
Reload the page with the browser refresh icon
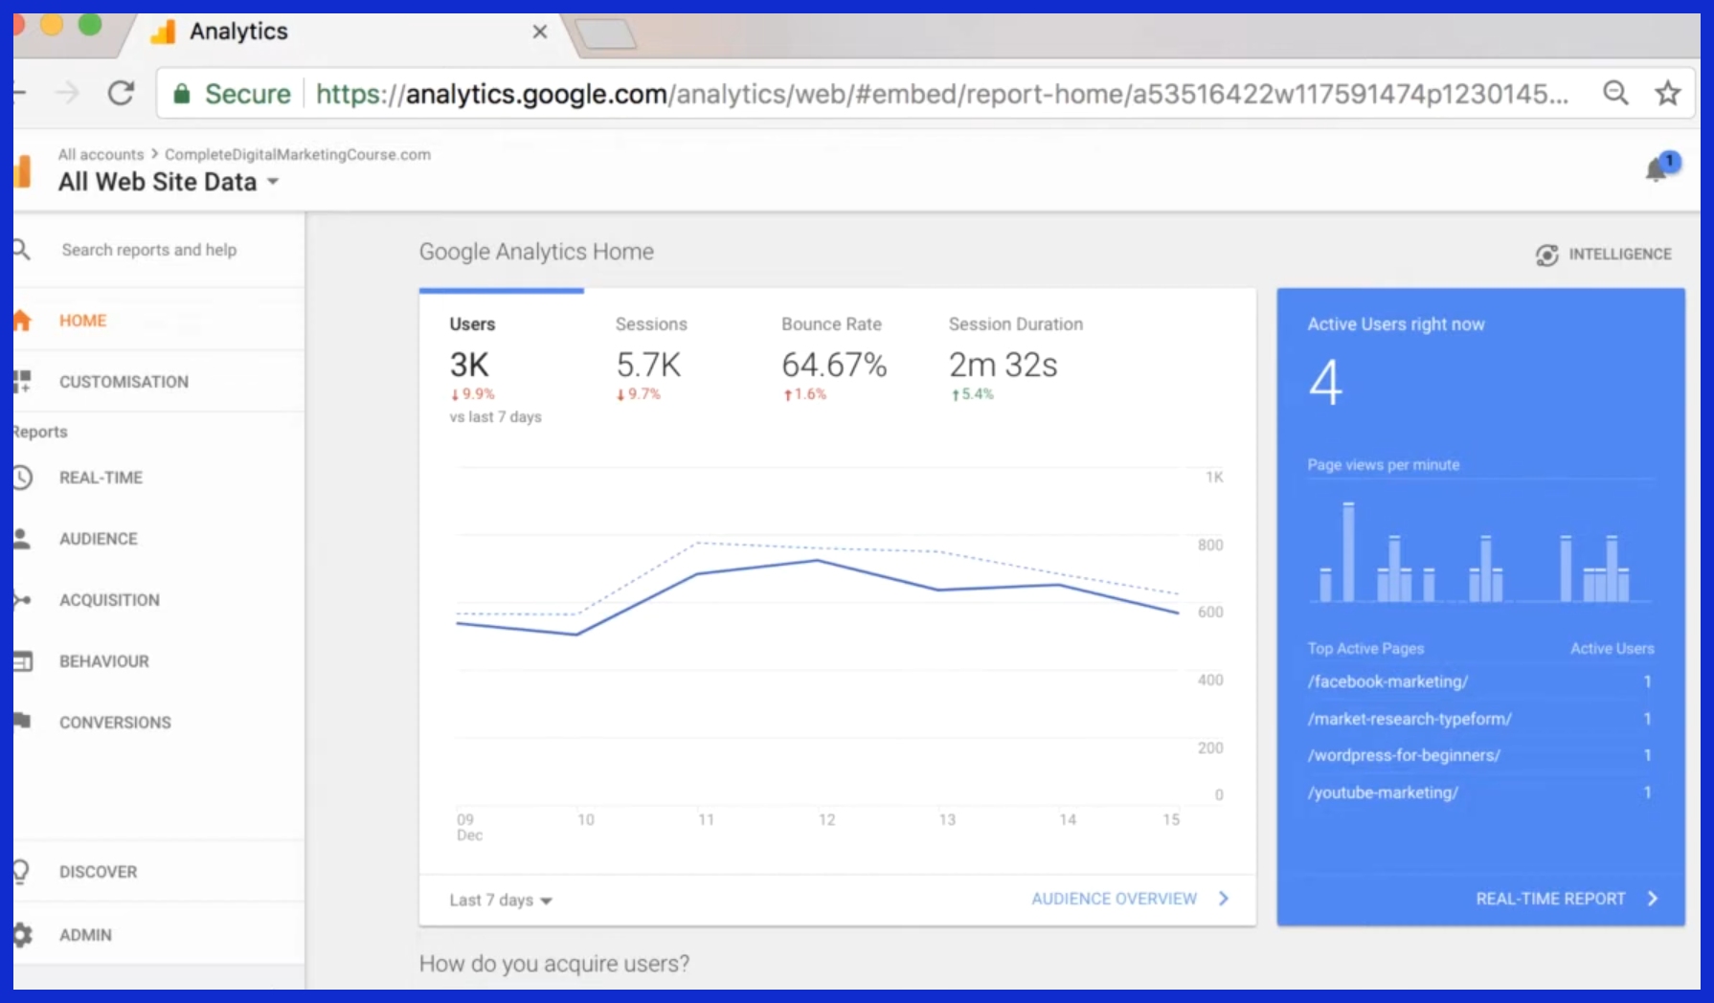122,93
